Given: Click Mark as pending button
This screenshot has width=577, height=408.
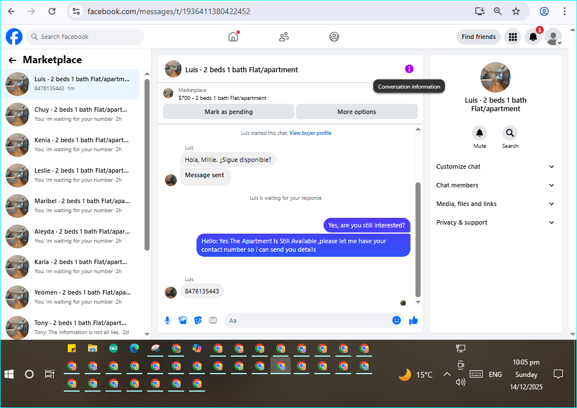Looking at the screenshot, I should [229, 112].
